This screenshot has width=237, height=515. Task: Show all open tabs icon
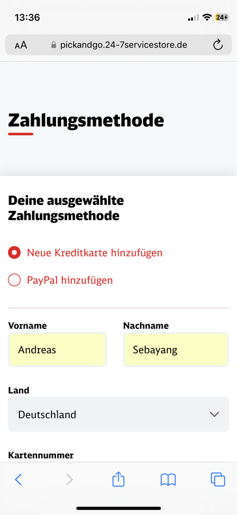pyautogui.click(x=218, y=480)
